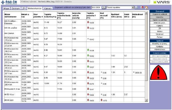The width and height of the screenshot is (172, 110).
Task: Click the Teplota vzduchu column header
Action: [50, 16]
